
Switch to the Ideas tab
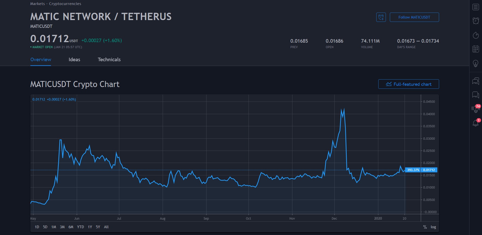[74, 60]
